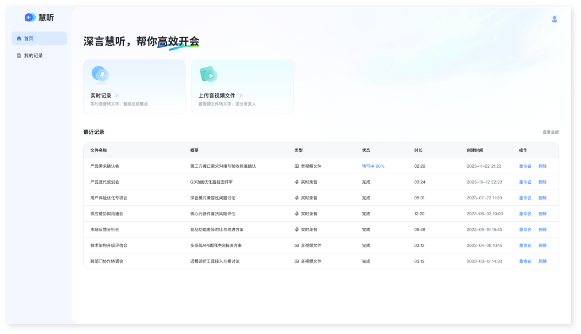Click the 慧听 logo icon
Image resolution: width=581 pixels, height=334 pixels.
point(30,17)
